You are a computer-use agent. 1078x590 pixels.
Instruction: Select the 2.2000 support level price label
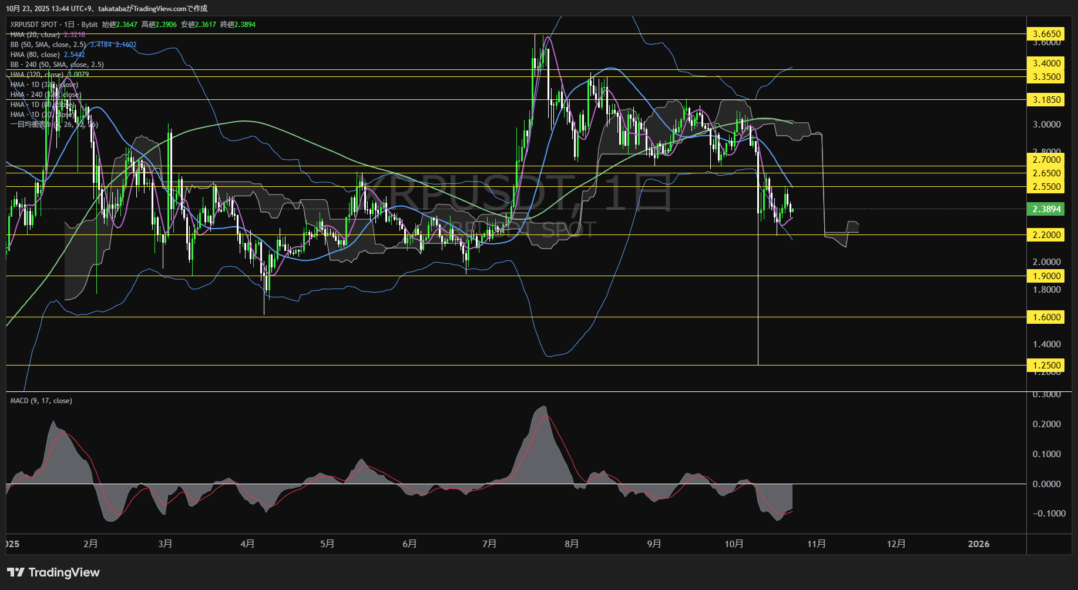pos(1046,235)
